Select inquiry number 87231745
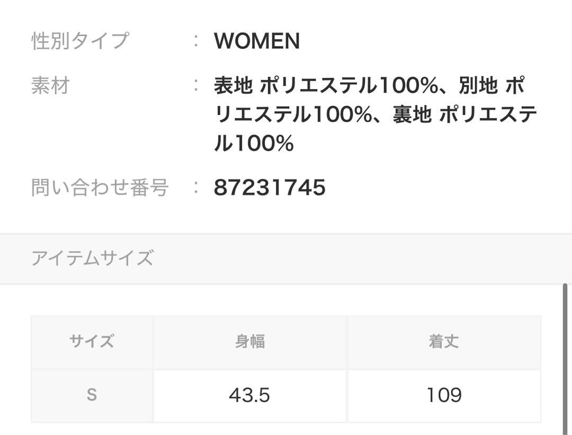The width and height of the screenshot is (572, 435). [x=270, y=188]
